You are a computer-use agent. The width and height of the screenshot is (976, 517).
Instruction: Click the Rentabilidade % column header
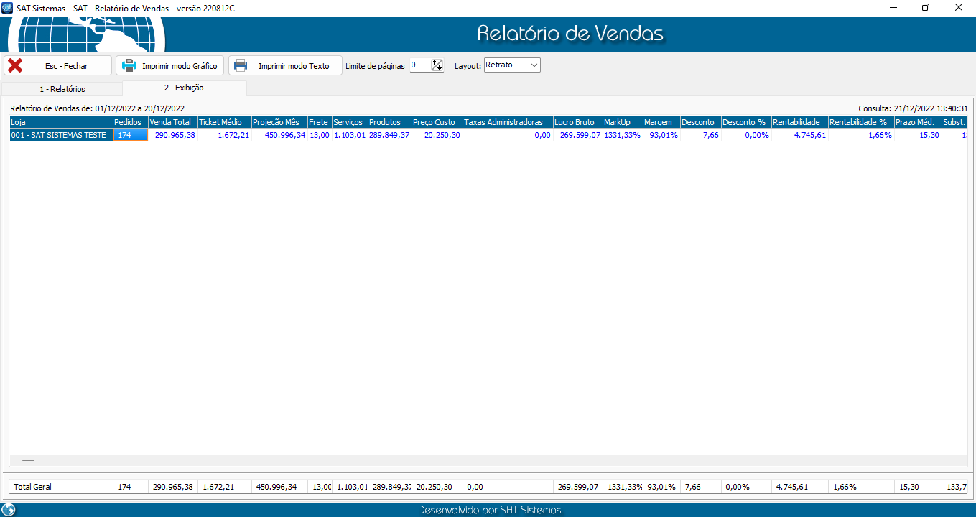pyautogui.click(x=860, y=122)
